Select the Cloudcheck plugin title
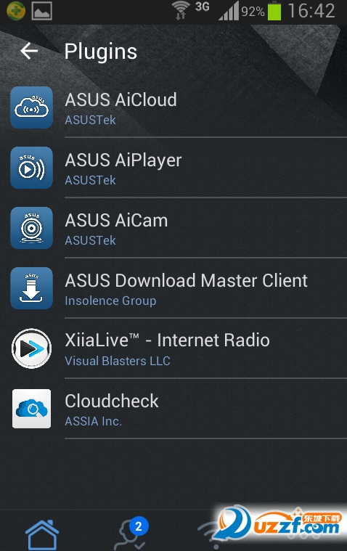Image resolution: width=347 pixels, height=551 pixels. pos(112,401)
